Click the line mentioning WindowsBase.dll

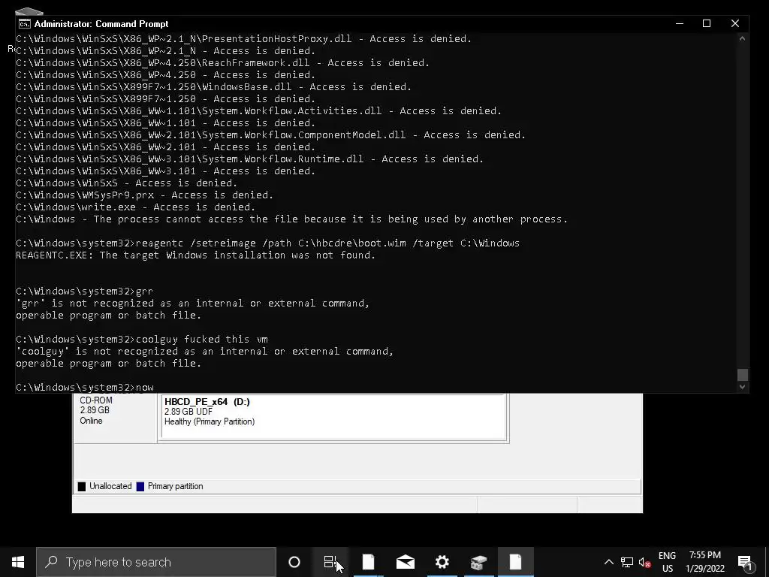pos(214,87)
